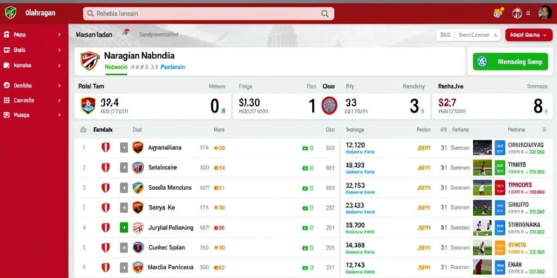Expand the Bials sidebar item chevron
This screenshot has width=557, height=278.
59,50
